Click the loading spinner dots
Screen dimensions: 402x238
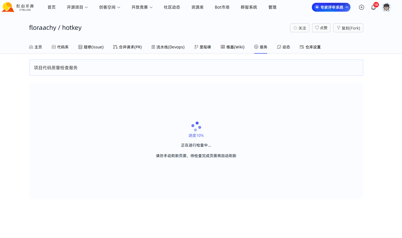pyautogui.click(x=196, y=126)
